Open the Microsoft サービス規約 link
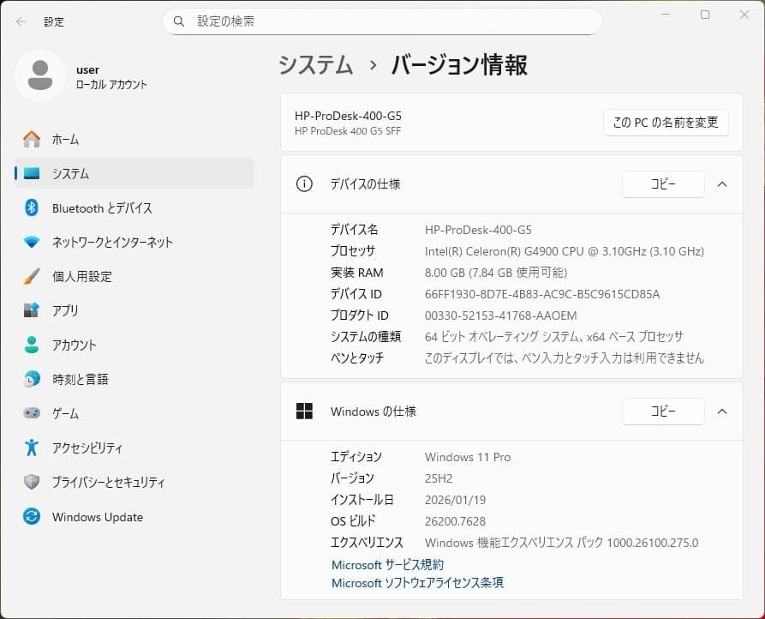The image size is (765, 619). coord(387,564)
